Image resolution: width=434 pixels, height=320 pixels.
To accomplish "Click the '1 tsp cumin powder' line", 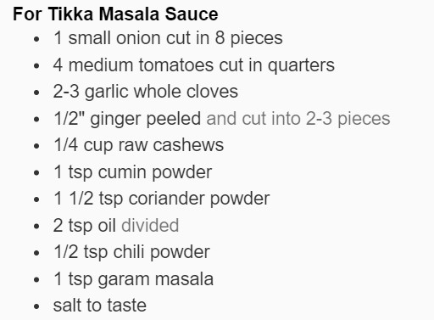I will tap(133, 172).
